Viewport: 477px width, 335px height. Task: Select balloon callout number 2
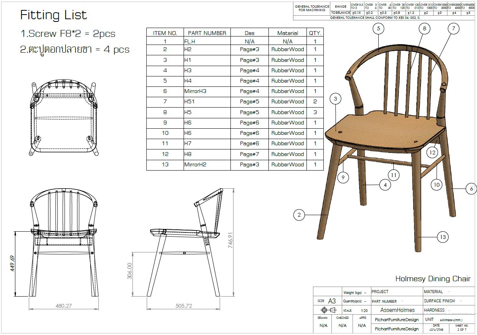tap(299, 215)
